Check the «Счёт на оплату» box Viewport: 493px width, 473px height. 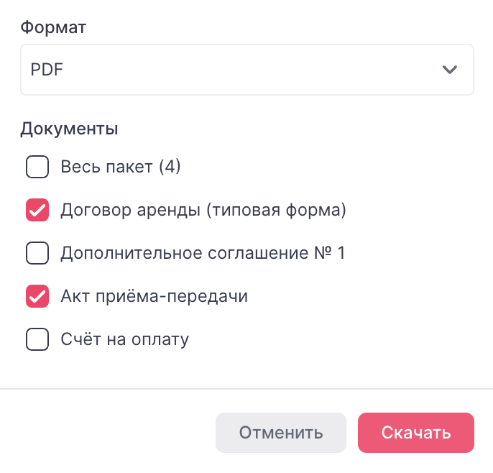(x=37, y=339)
